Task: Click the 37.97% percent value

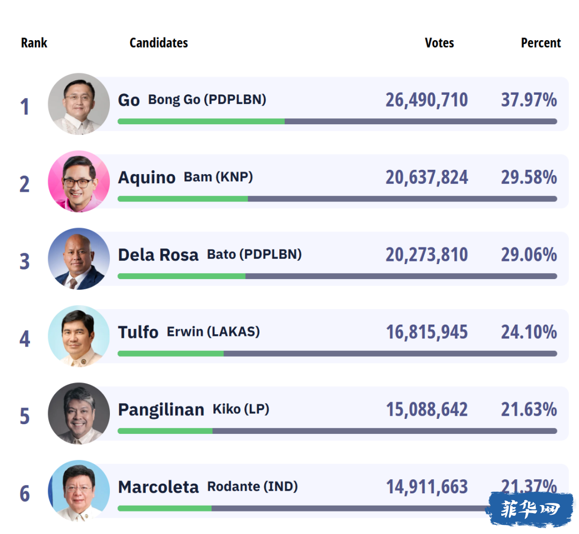Action: (x=529, y=100)
